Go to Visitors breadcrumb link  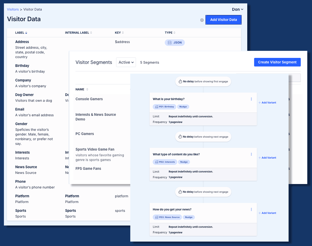tap(13, 9)
